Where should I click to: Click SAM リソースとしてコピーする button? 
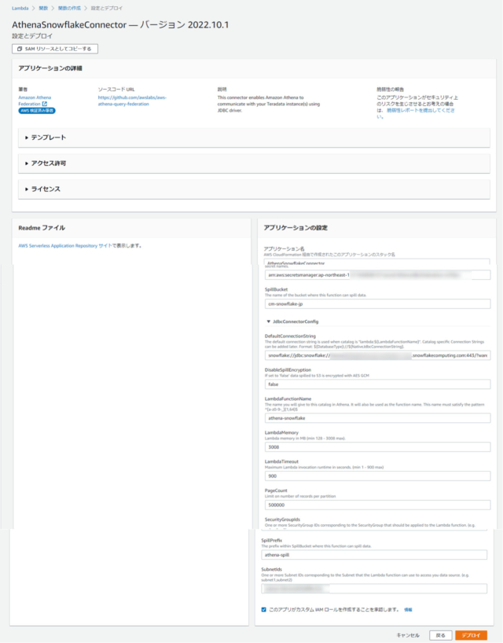click(x=55, y=49)
